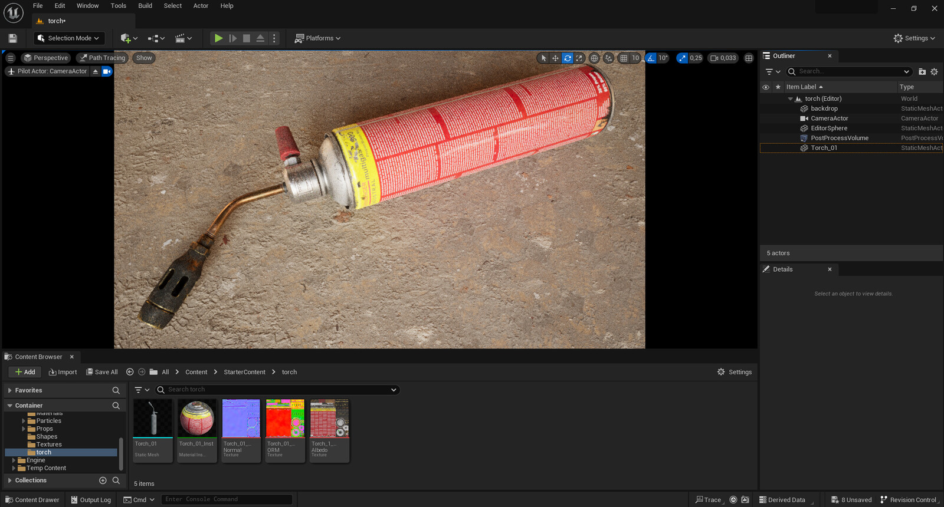Toggle Outliner visibility eye column header
Image resolution: width=944 pixels, height=507 pixels.
coord(766,87)
